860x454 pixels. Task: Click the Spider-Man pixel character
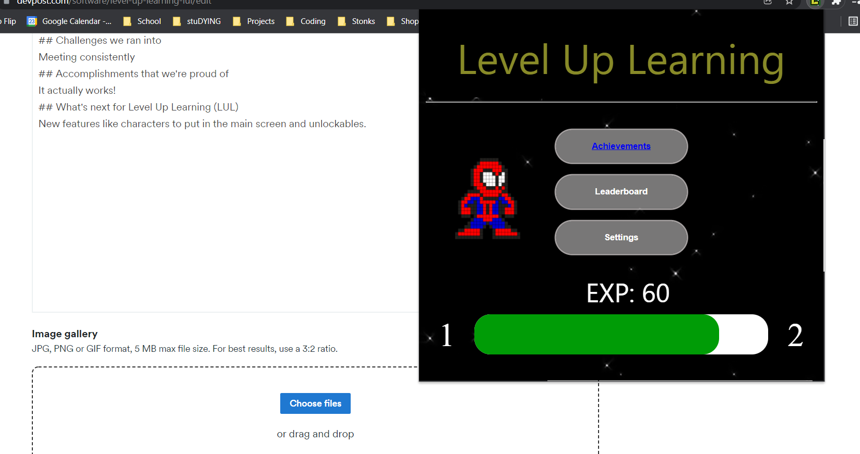[488, 199]
